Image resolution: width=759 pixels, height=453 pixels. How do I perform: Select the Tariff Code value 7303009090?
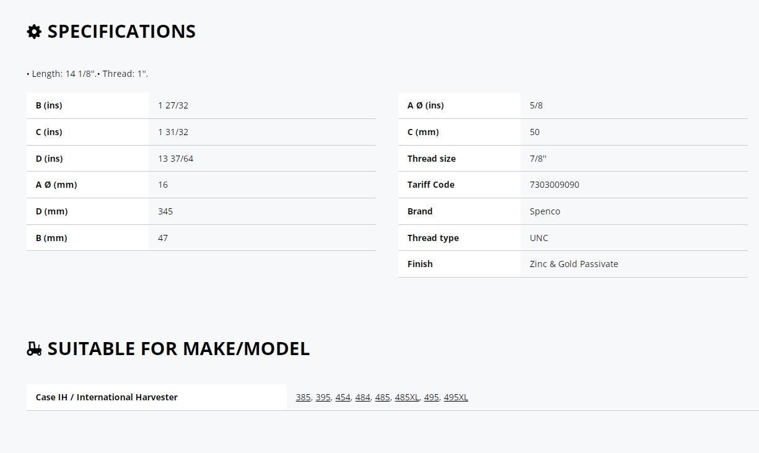pyautogui.click(x=555, y=185)
